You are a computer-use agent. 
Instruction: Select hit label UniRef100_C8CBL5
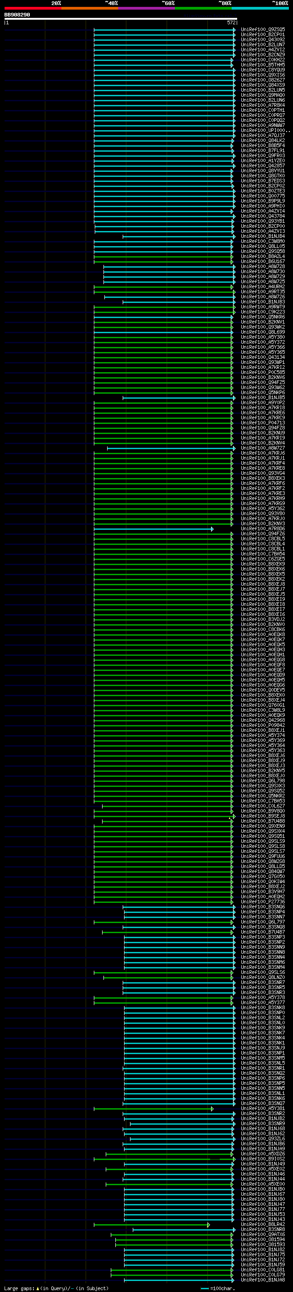coord(263,539)
